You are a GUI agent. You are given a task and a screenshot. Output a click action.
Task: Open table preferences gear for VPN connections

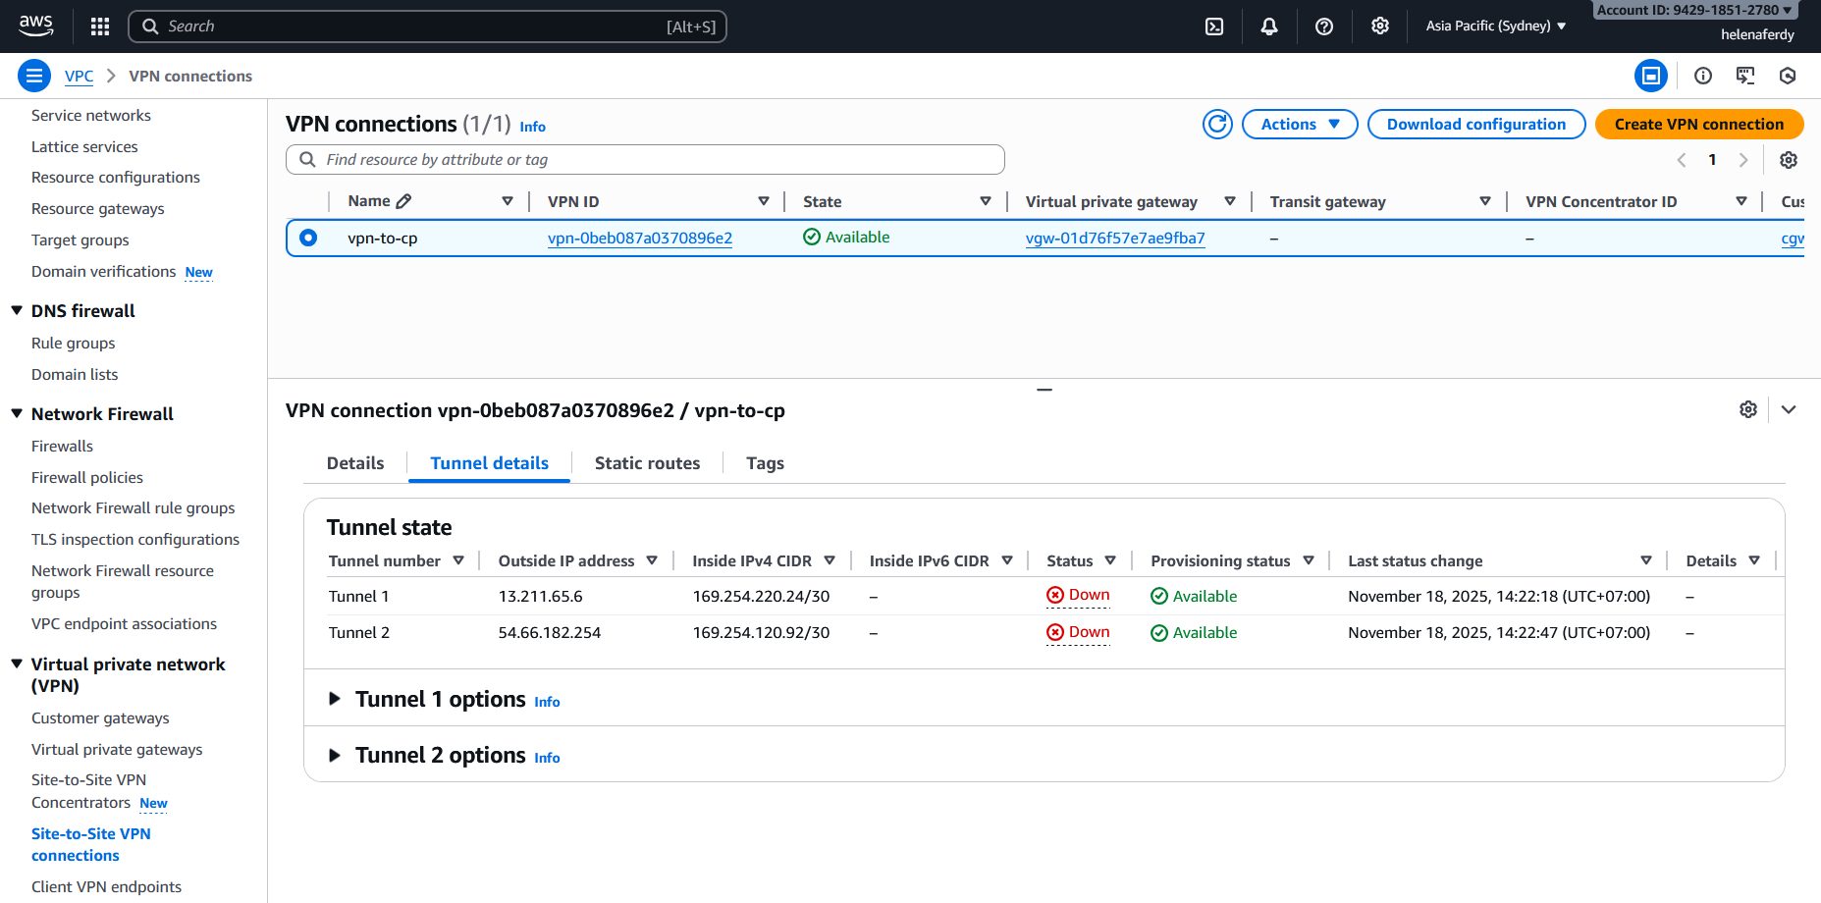1789,160
